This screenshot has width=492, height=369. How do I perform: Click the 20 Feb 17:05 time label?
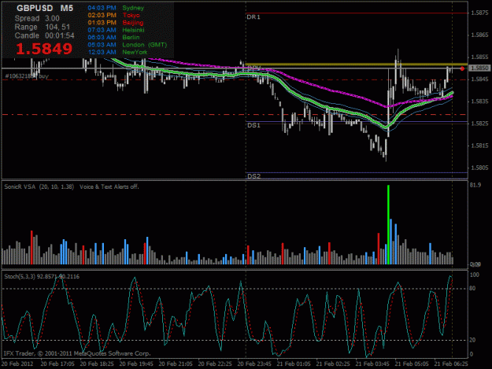(57, 364)
